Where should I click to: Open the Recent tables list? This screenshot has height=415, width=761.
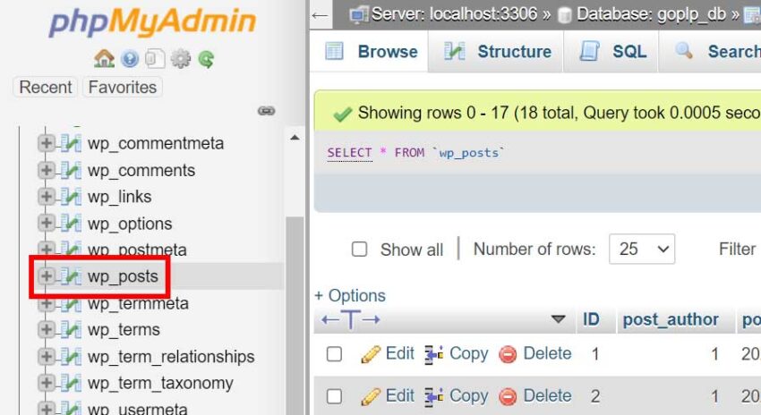click(45, 88)
